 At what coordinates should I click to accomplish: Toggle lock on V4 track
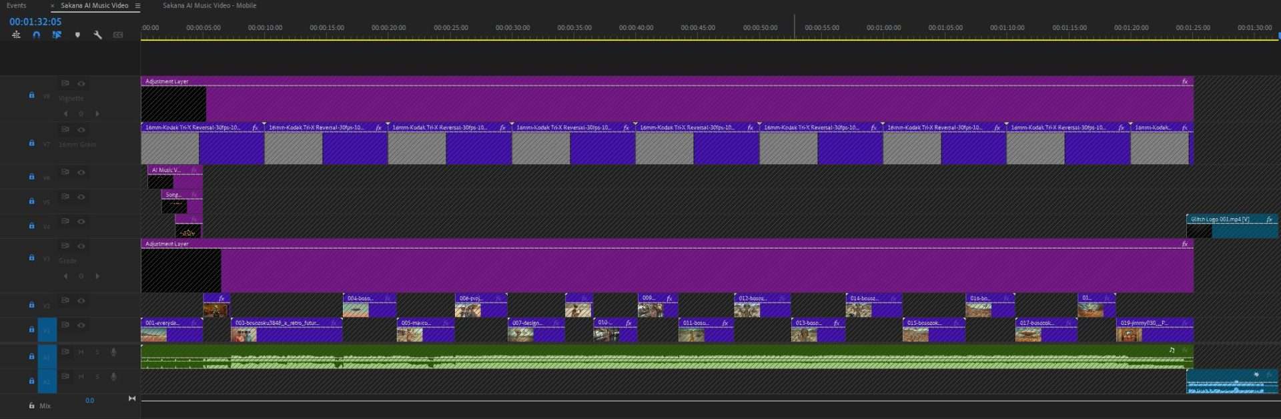pos(31,226)
